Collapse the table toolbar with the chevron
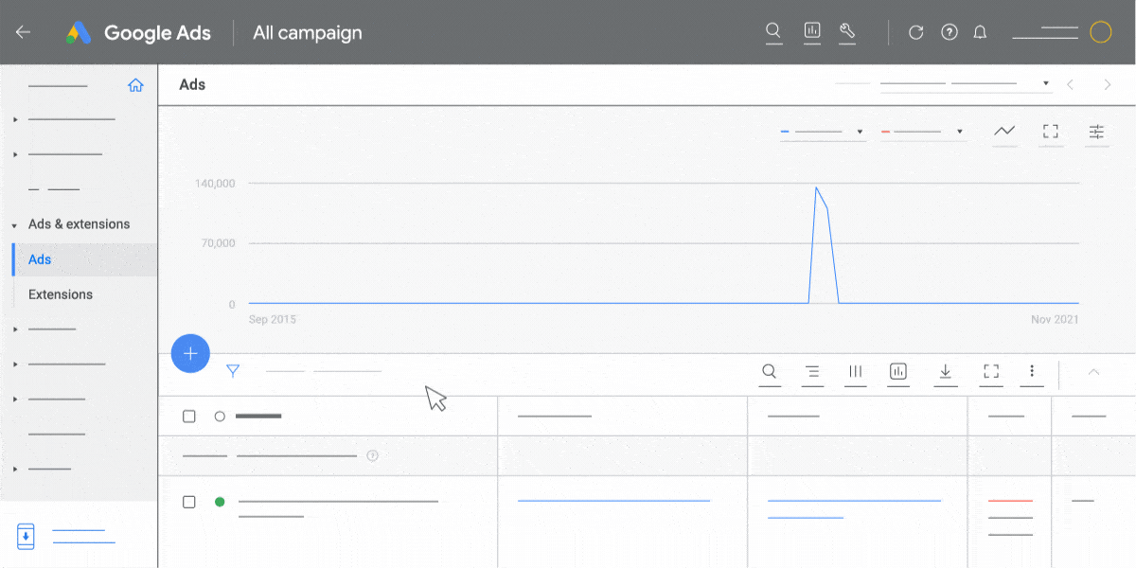Screen dimensions: 1136x568 pos(1093,373)
